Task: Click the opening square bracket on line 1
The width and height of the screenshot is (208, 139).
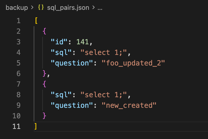Action: [36, 21]
